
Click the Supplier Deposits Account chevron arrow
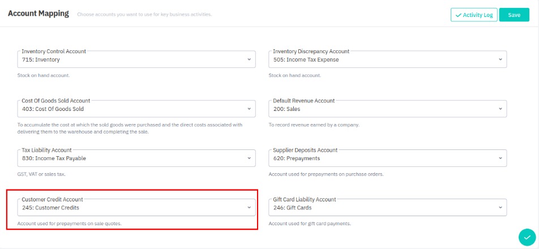(x=500, y=158)
